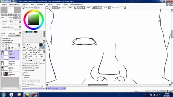Choose the Bucket Fill tool

coord(25,56)
